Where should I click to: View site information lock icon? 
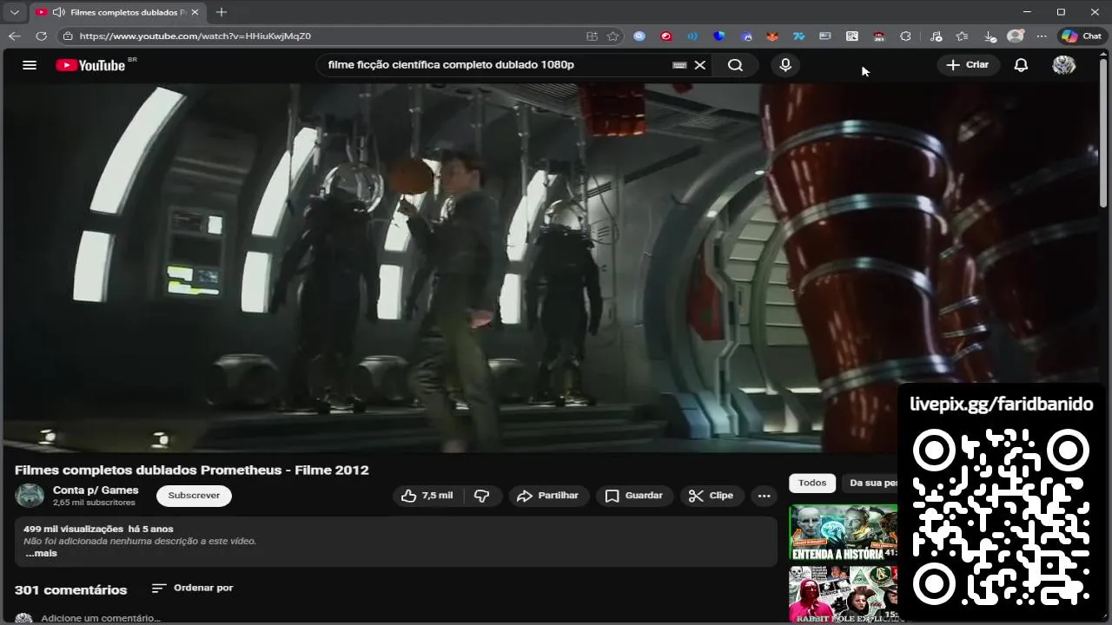[68, 36]
